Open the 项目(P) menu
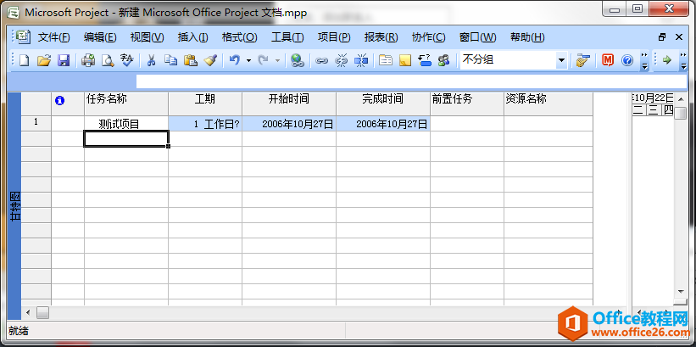696x347 pixels. tap(334, 37)
